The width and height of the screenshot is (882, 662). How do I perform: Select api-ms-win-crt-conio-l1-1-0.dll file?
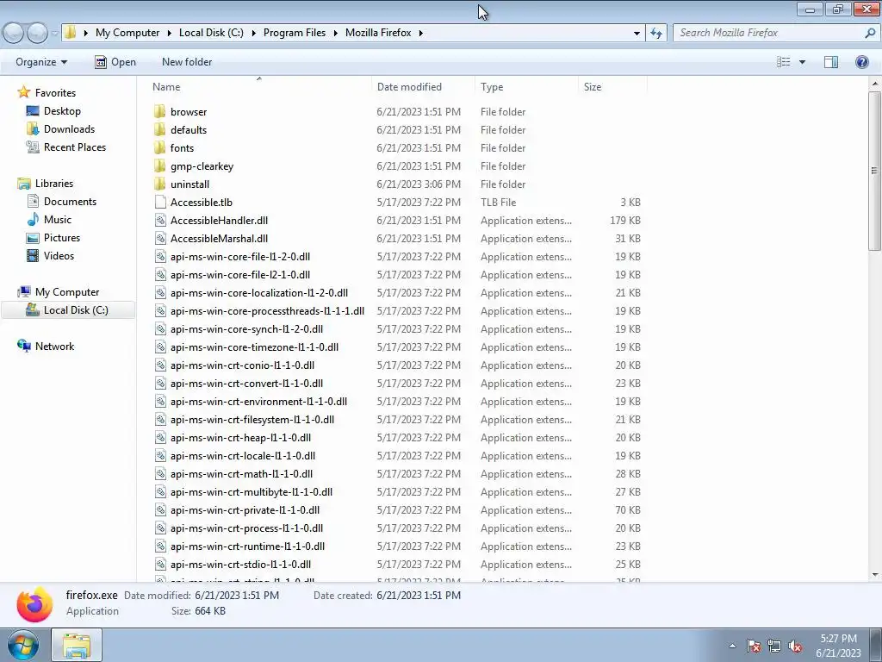(x=242, y=365)
